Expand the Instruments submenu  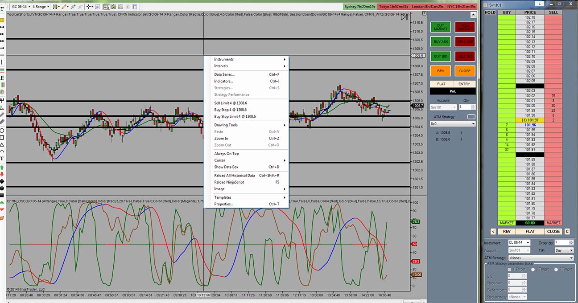(246, 59)
